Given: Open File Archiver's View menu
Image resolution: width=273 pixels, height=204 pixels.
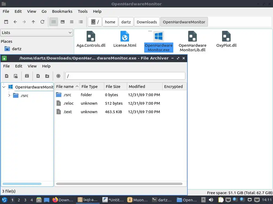Looking at the screenshot, I should point(32,66).
